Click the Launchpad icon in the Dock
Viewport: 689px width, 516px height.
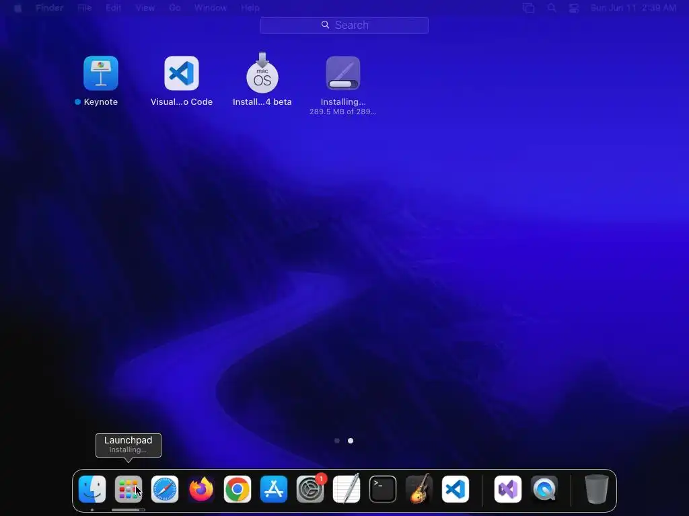pyautogui.click(x=129, y=489)
